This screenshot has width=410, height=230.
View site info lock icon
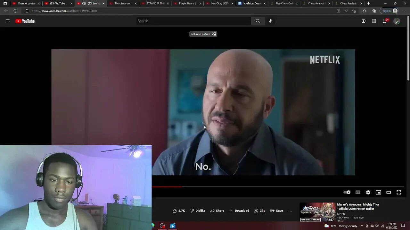point(27,11)
